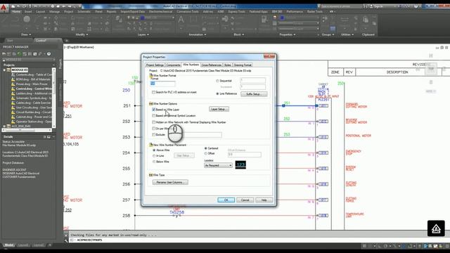The height and width of the screenshot is (253, 450).
Task: Click the blue object color swatch in Properties panel
Action: coord(282,18)
